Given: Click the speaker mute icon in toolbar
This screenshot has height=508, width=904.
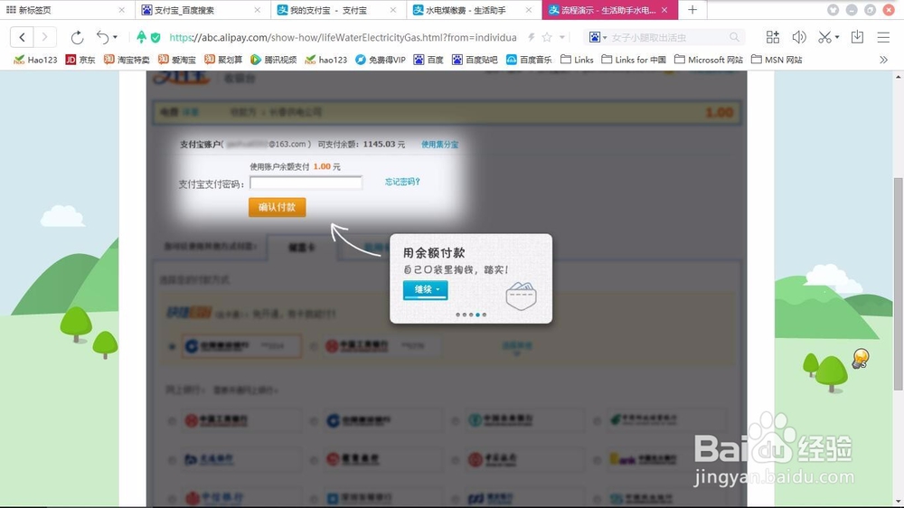Looking at the screenshot, I should click(x=799, y=37).
